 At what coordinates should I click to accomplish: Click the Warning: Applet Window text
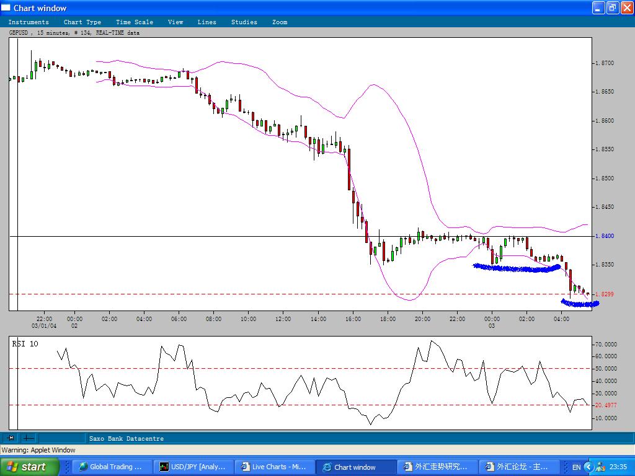38,450
